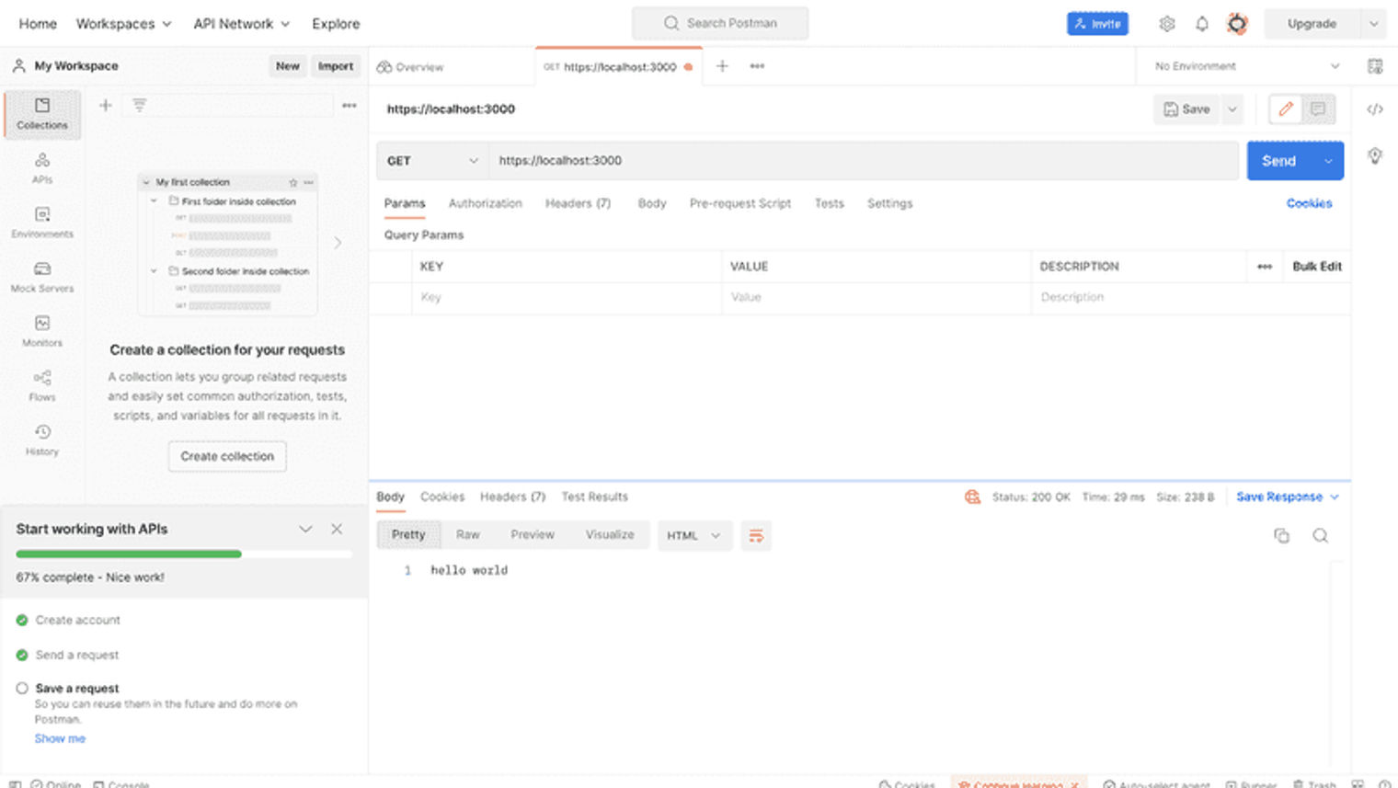Image resolution: width=1398 pixels, height=788 pixels.
Task: Select the Raw response view
Action: pos(468,534)
